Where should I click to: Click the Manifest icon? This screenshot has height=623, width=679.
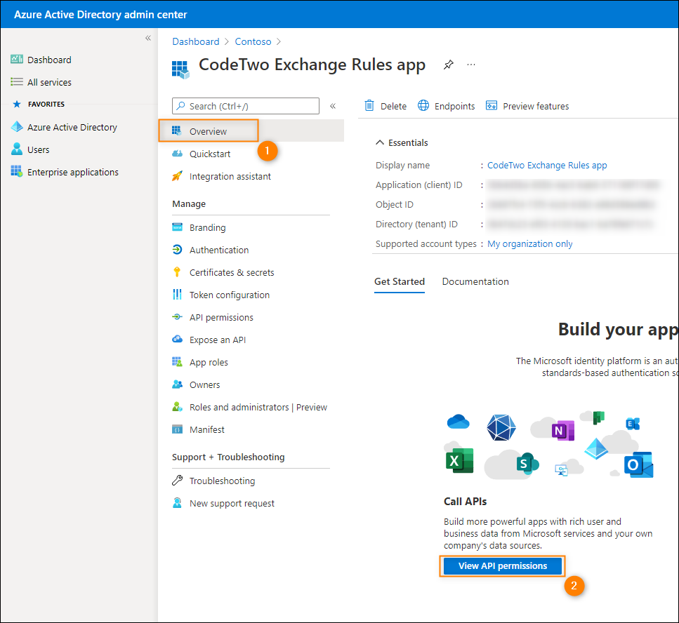point(177,429)
